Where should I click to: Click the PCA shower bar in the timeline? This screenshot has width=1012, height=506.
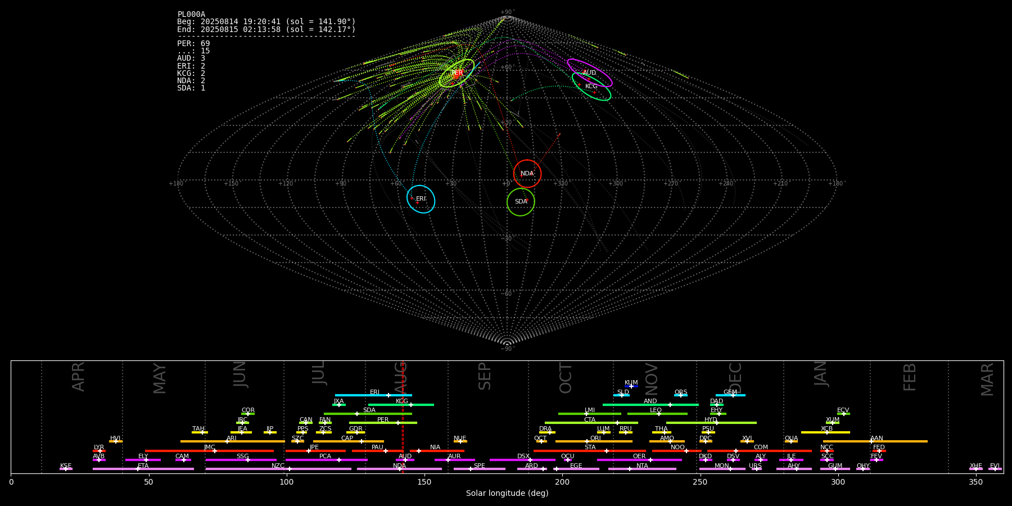326,460
